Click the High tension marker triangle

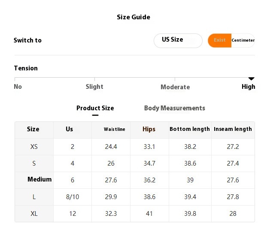click(252, 79)
